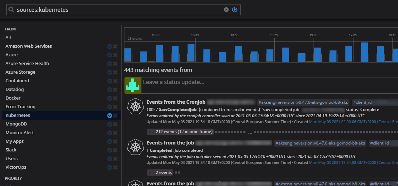Toggle the Docker source checkmark

[x=110, y=98]
